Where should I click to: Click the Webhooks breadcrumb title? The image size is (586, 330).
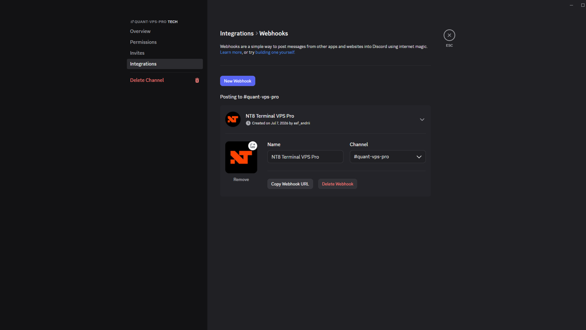tap(274, 33)
